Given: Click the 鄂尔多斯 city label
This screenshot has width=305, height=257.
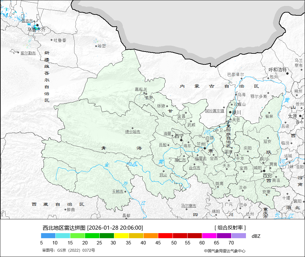Looking at the screenshot, I should [x=259, y=96].
